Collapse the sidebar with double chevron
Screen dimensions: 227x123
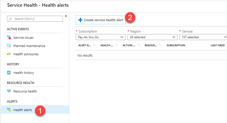66,16
